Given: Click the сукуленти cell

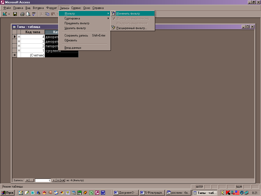Looking at the screenshot, I should [x=61, y=51].
